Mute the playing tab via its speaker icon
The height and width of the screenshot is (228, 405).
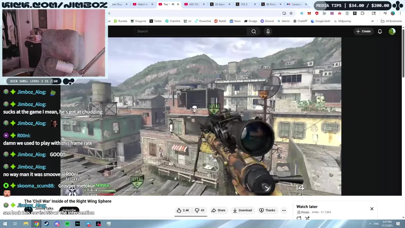click(173, 4)
